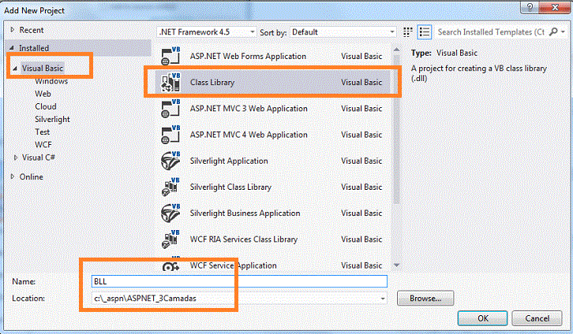Select the Windows category under Visual Basic
The image size is (573, 334).
pyautogui.click(x=51, y=81)
